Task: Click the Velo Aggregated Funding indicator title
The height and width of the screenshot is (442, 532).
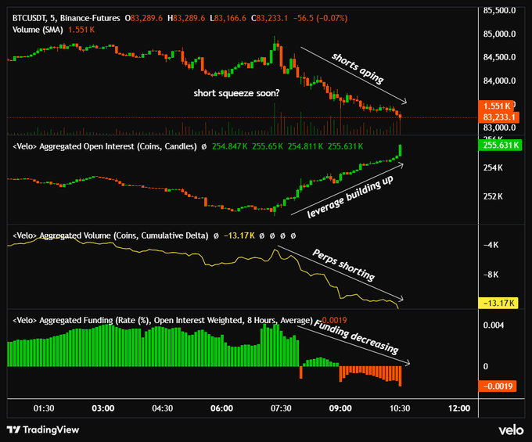Action: (x=162, y=321)
